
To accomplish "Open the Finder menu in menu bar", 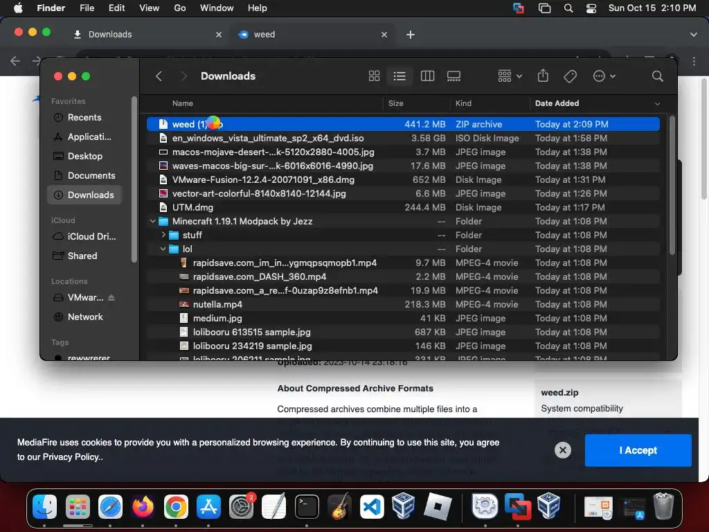I will click(x=51, y=8).
